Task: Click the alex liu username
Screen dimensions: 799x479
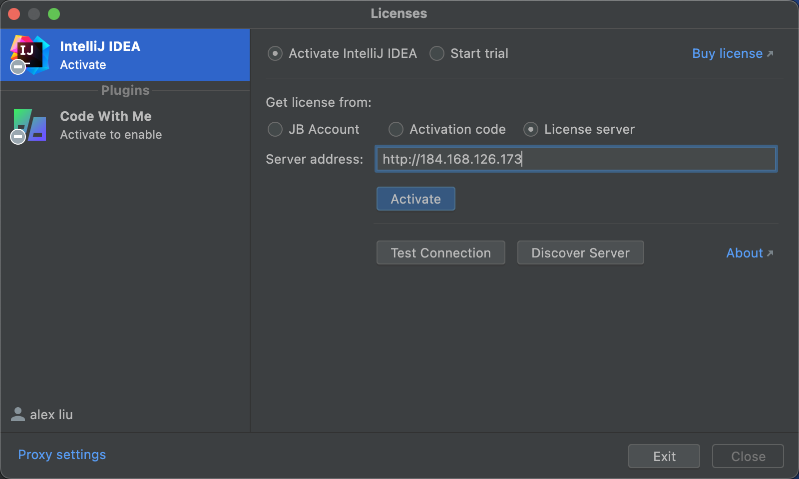Action: (x=51, y=415)
